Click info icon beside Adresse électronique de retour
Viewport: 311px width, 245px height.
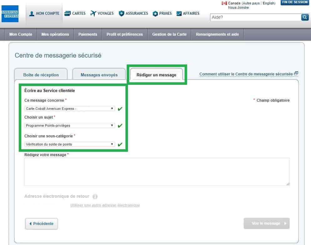(x=95, y=197)
